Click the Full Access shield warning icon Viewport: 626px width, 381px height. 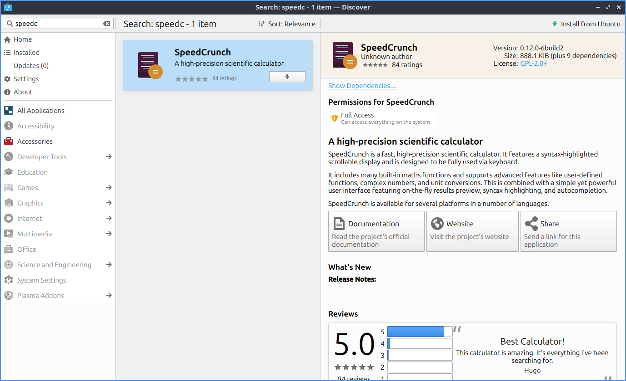(x=335, y=118)
